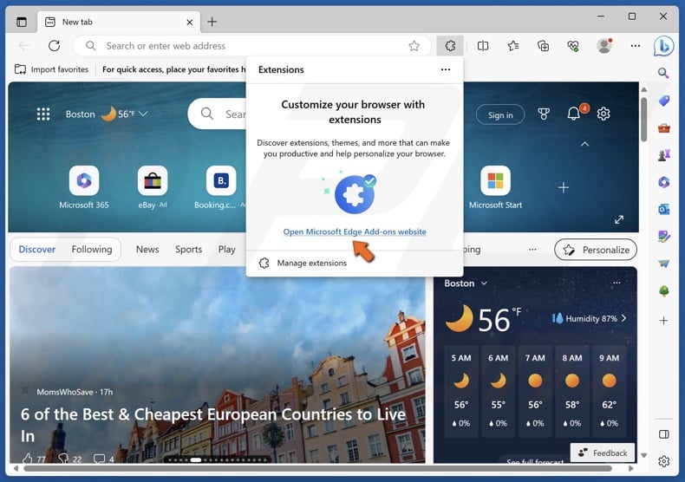Open sidebar Shopping tag icon
The width and height of the screenshot is (685, 482).
point(663,101)
